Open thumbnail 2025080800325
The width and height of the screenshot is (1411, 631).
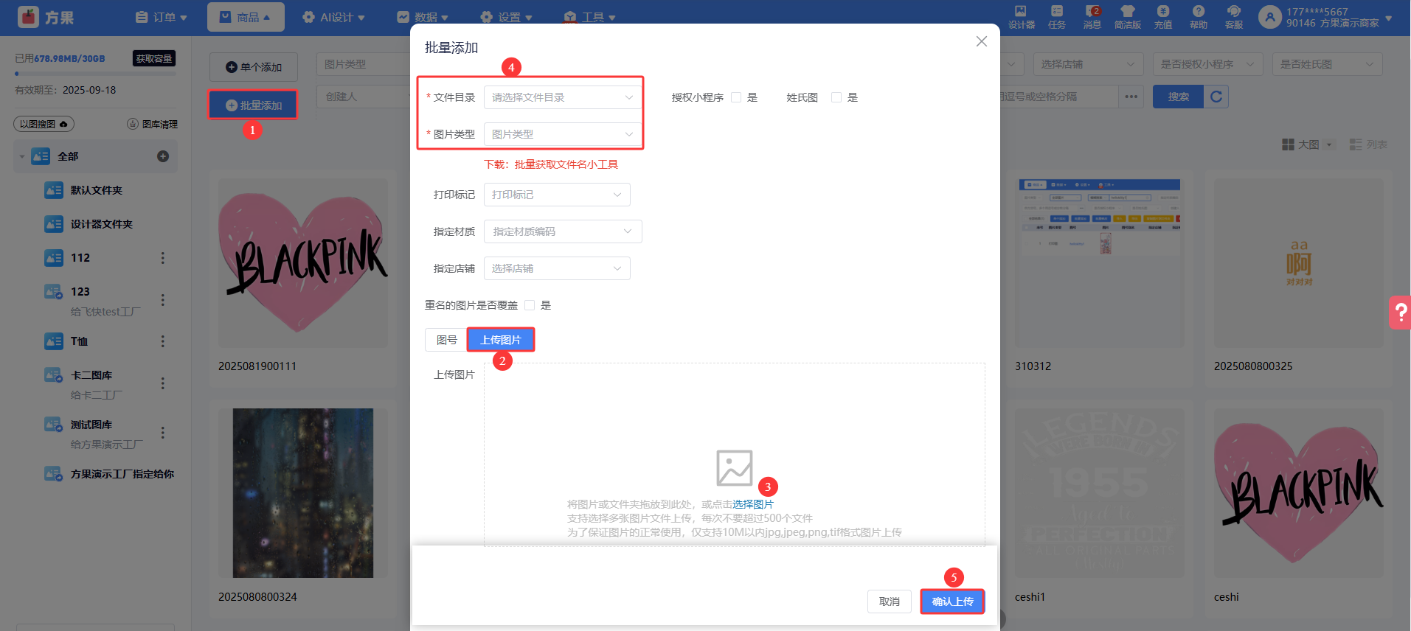coord(1299,263)
